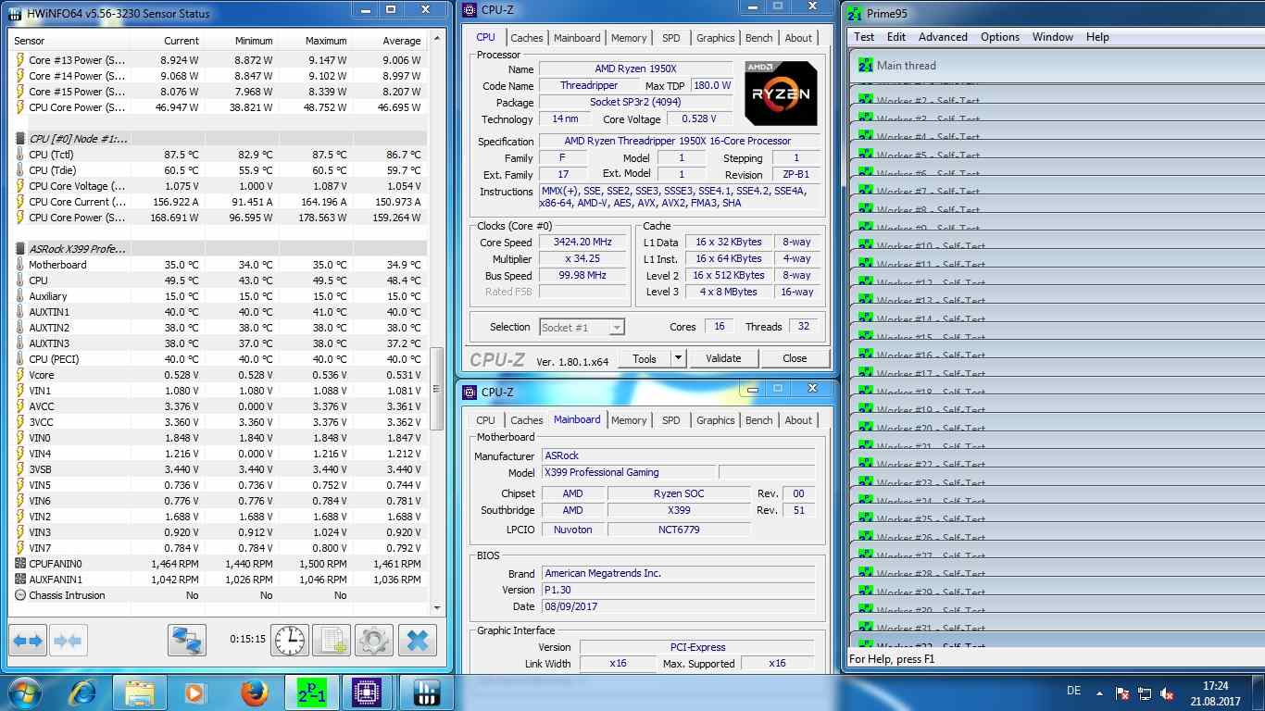Show hidden tray icons arrow
This screenshot has height=711, width=1265.
pos(1099,693)
